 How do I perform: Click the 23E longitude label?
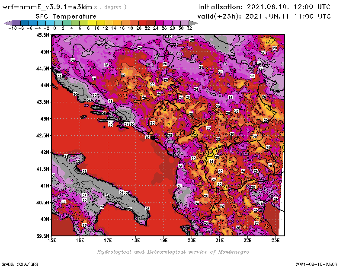[276, 240]
